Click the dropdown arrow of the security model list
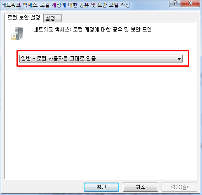202x195 pixels. coord(179,59)
